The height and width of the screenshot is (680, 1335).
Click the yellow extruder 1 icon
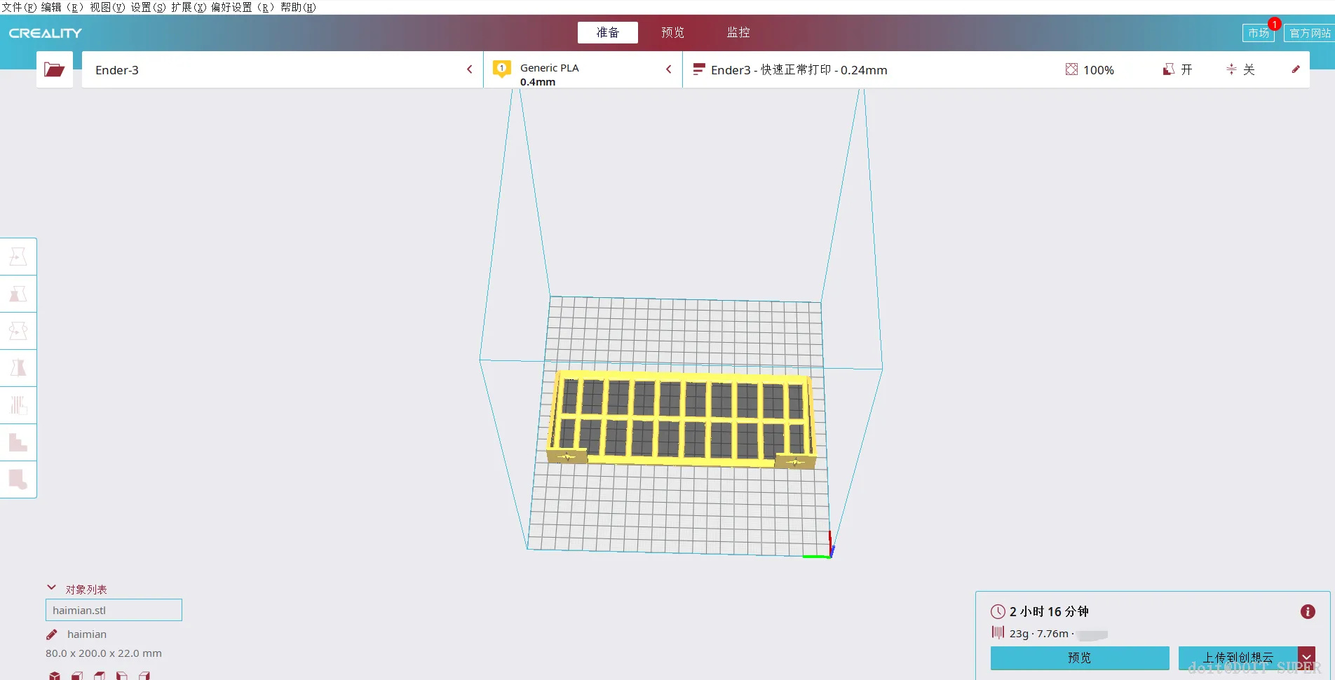pos(501,69)
